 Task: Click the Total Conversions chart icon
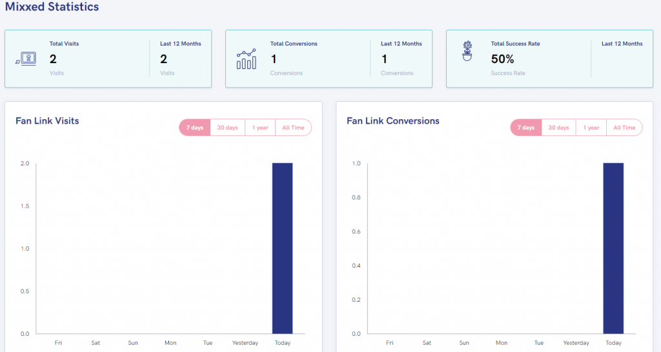[x=247, y=59]
